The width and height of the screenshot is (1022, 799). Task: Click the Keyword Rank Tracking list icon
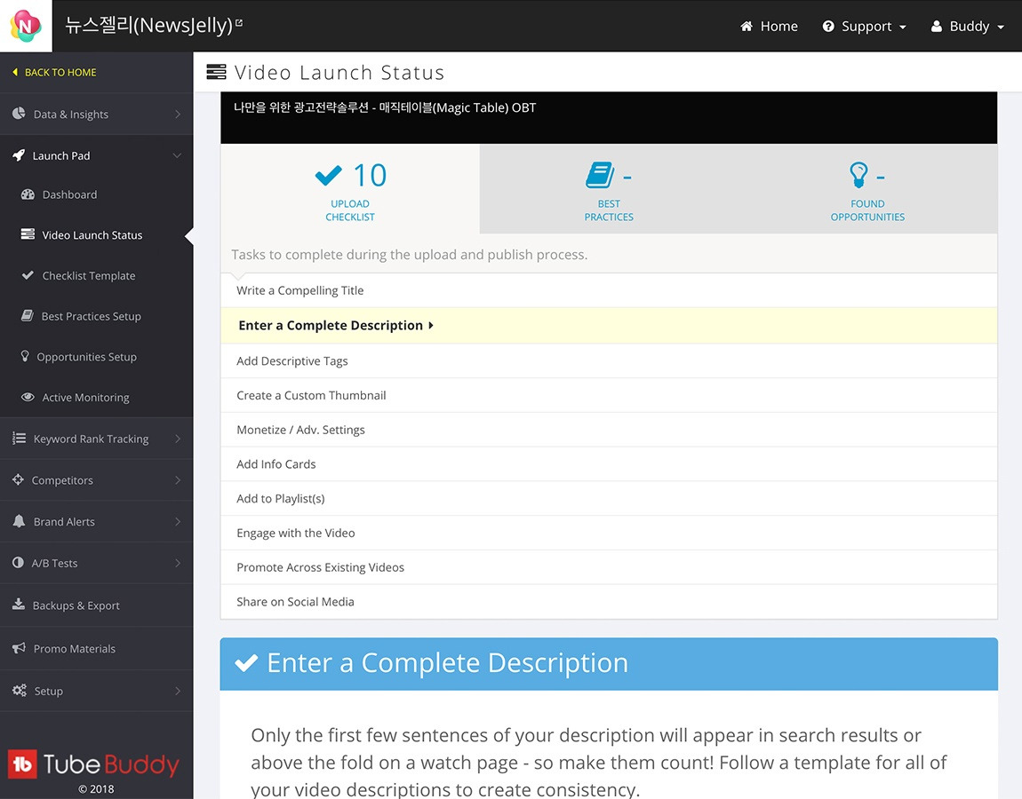pyautogui.click(x=19, y=439)
